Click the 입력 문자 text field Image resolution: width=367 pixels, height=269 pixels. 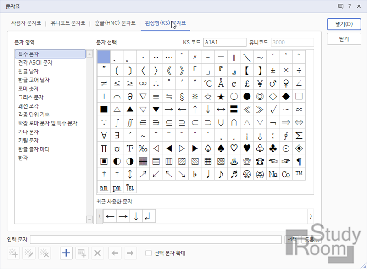pos(156,240)
